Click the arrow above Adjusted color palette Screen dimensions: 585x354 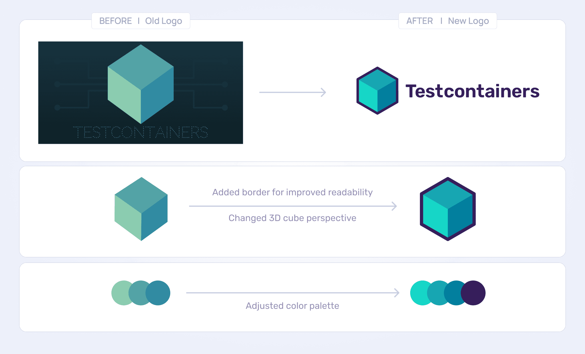292,293
